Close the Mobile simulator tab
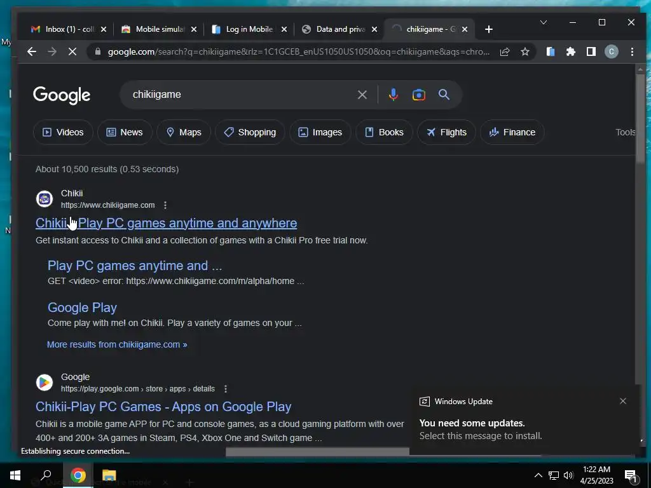The height and width of the screenshot is (488, 651). 194,29
